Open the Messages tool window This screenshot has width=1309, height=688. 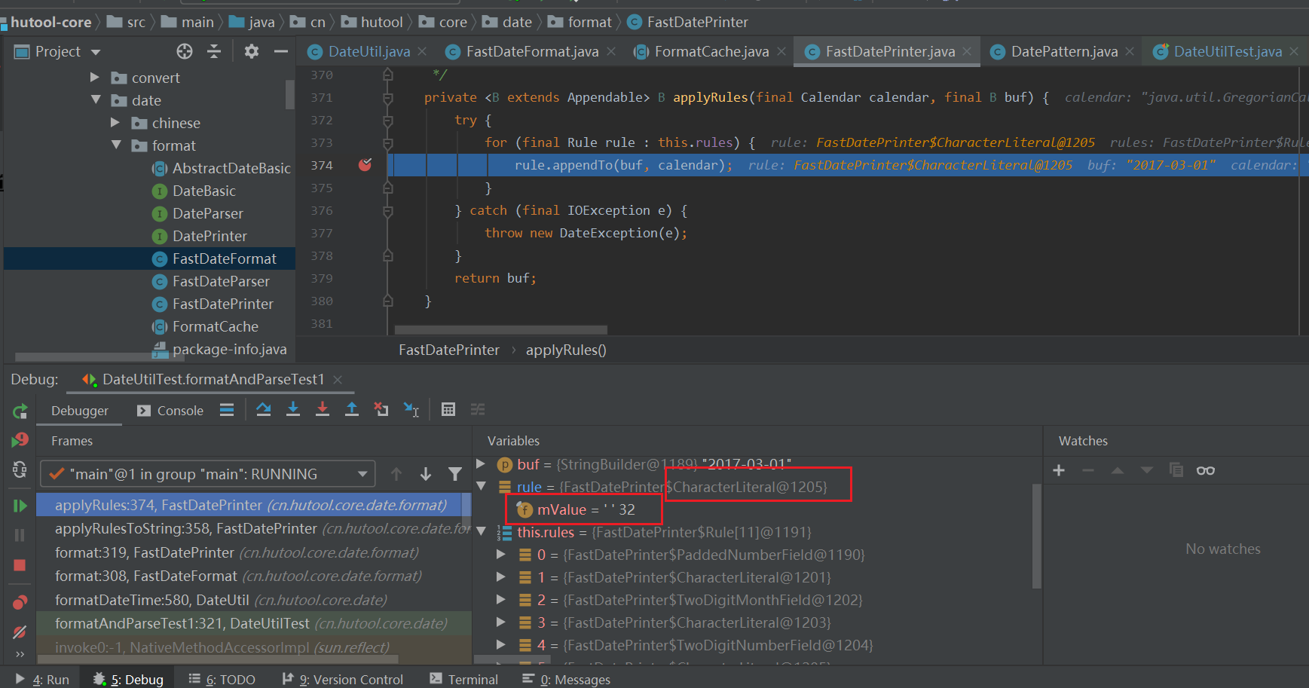tap(567, 679)
